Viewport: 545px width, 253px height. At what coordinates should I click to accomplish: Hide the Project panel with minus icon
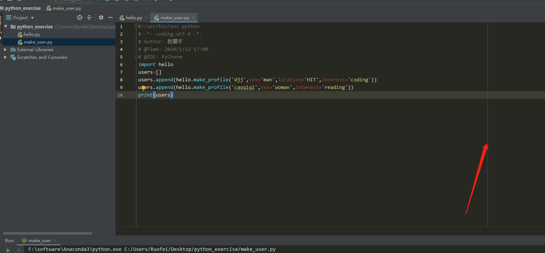[111, 17]
